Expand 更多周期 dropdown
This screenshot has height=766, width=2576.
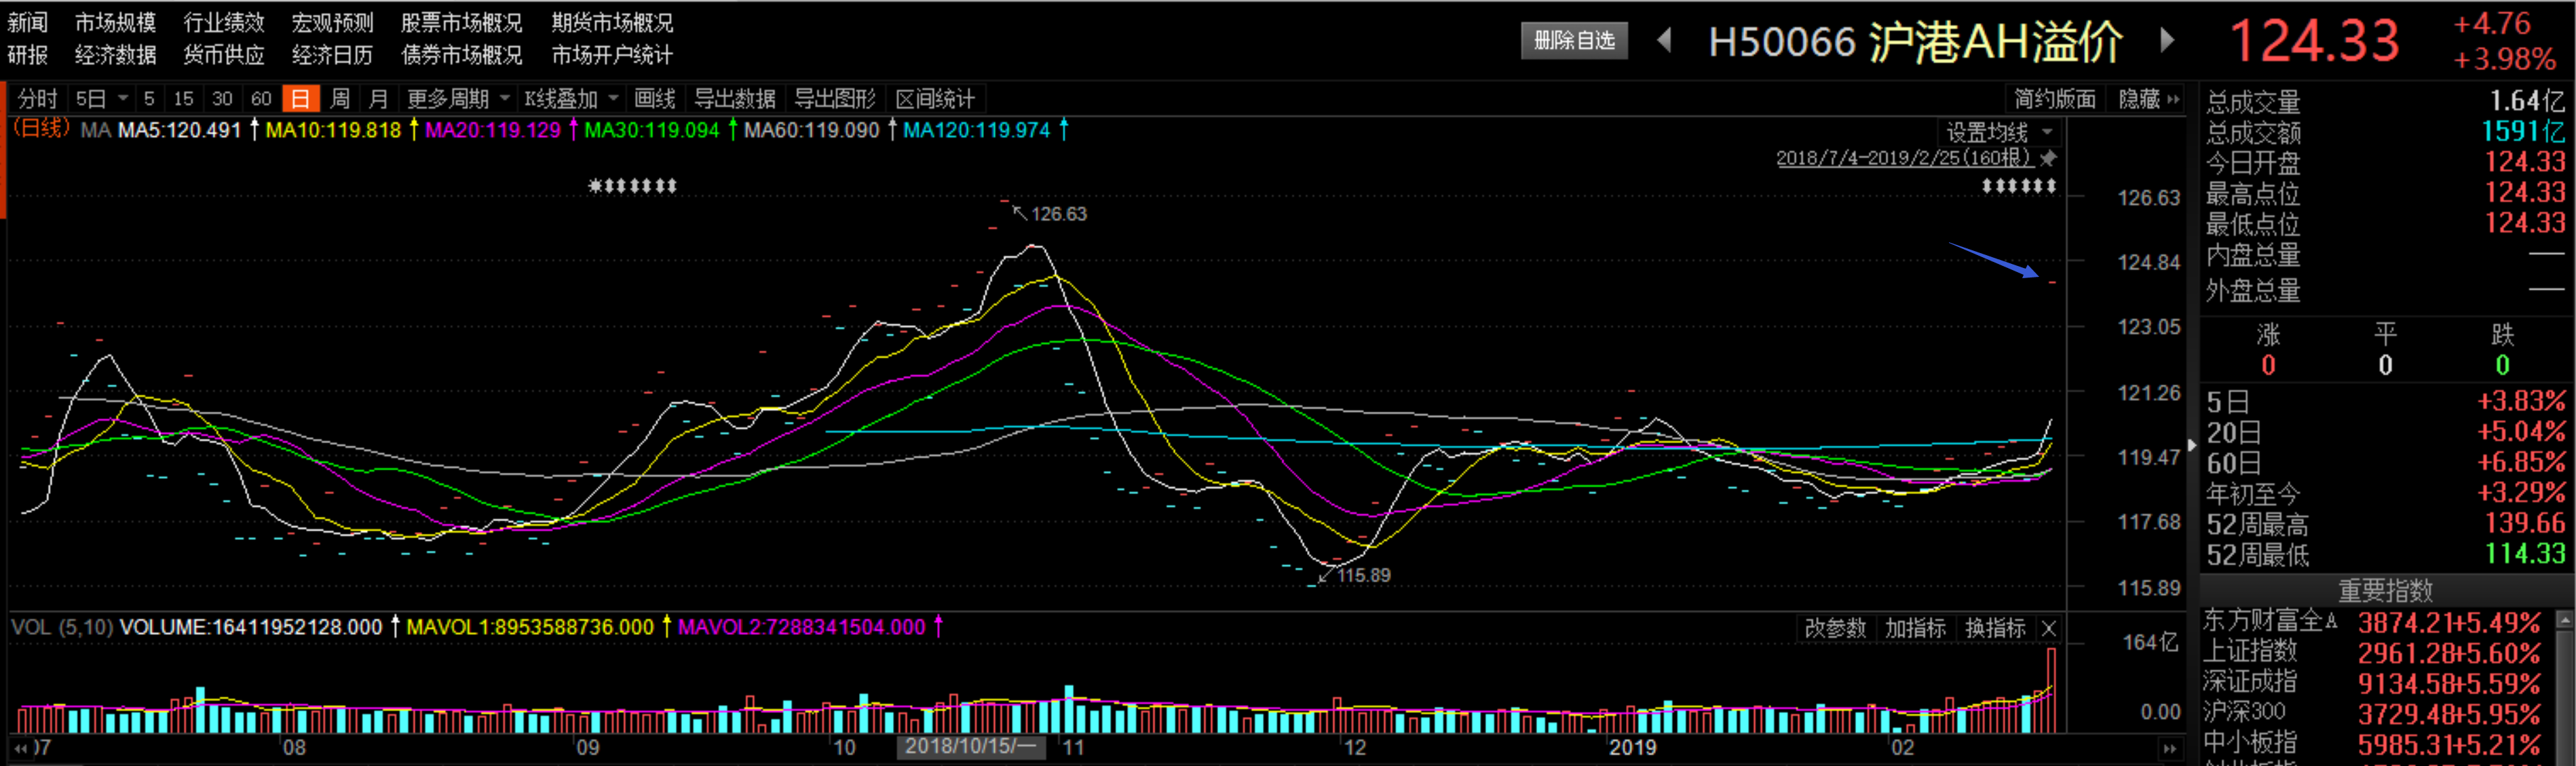pos(504,99)
